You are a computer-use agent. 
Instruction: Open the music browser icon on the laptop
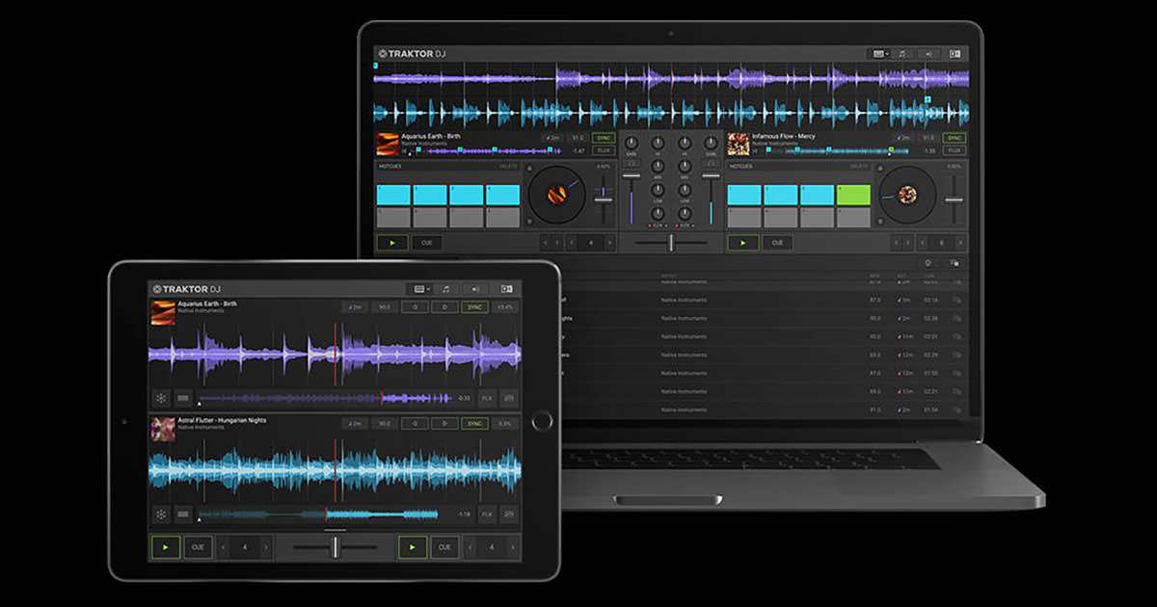(x=903, y=54)
